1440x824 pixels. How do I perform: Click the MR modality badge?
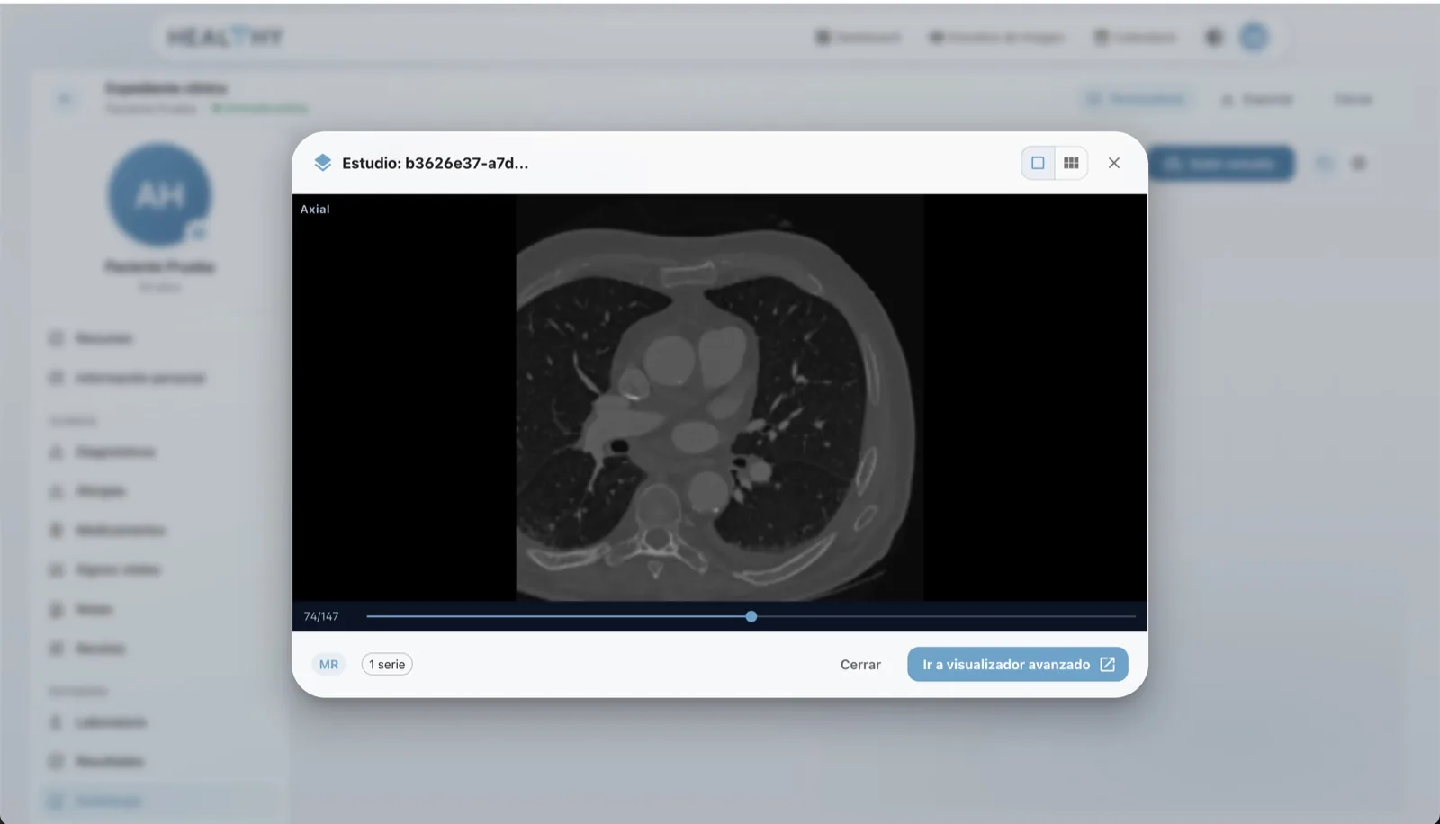tap(328, 665)
